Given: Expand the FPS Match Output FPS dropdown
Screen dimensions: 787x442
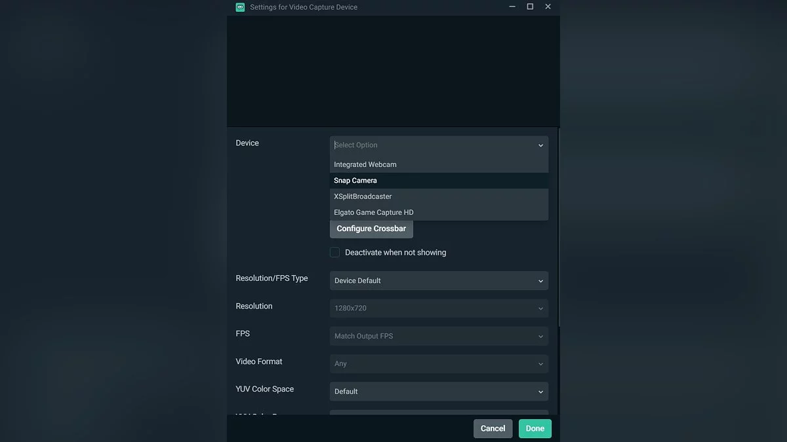Looking at the screenshot, I should click(439, 336).
